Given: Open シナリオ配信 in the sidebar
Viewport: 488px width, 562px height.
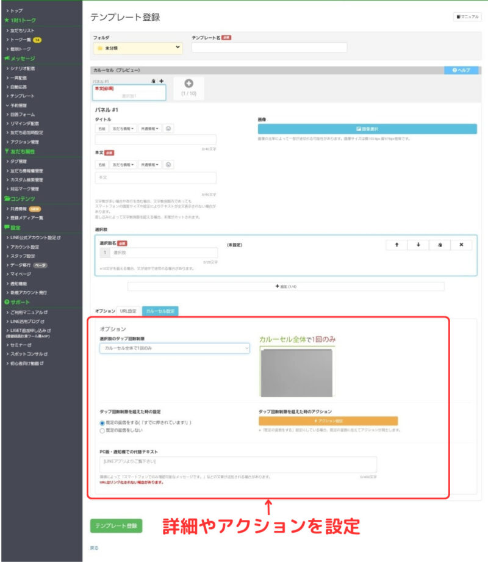Looking at the screenshot, I should (23, 68).
